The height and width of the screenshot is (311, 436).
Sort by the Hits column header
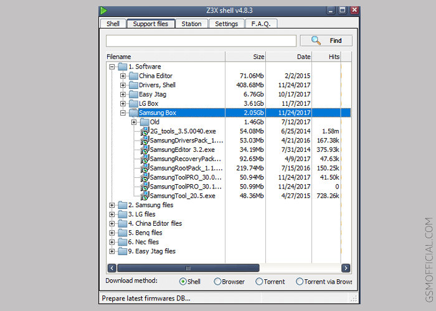pos(326,57)
